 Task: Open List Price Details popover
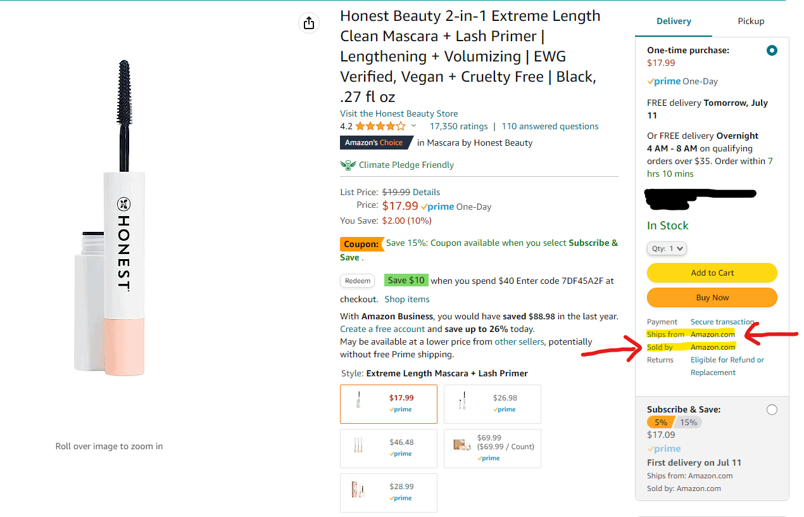pos(426,192)
